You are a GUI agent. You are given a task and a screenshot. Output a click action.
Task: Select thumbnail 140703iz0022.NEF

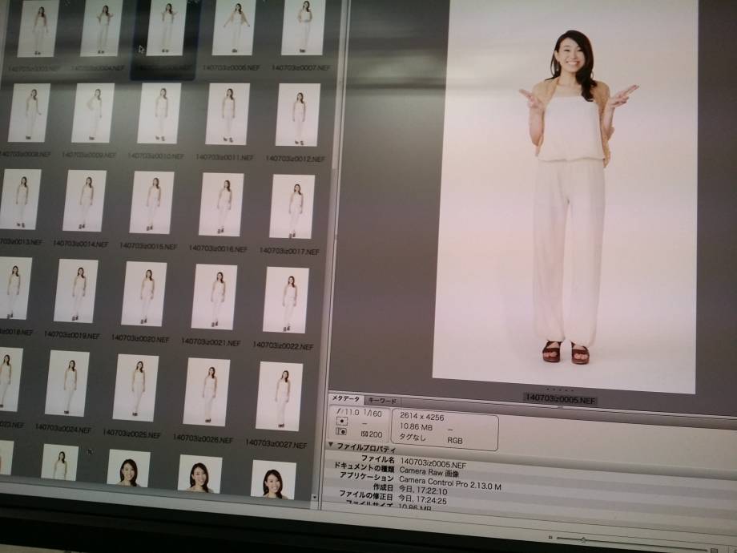click(x=286, y=299)
